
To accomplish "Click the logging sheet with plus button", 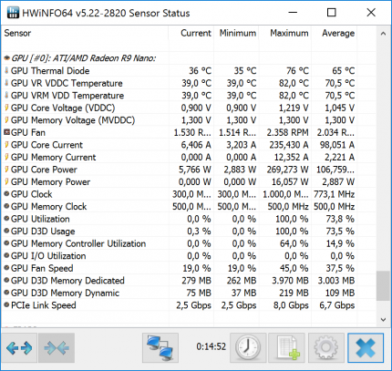I will (287, 348).
